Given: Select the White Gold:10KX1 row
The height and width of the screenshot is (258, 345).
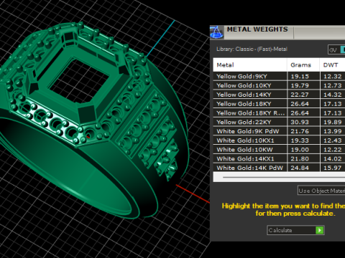Looking at the screenshot, I should click(279, 140).
